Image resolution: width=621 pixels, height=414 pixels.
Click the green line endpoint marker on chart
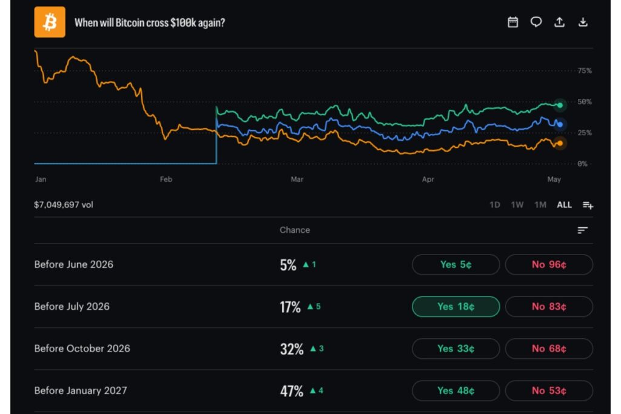[x=560, y=105]
